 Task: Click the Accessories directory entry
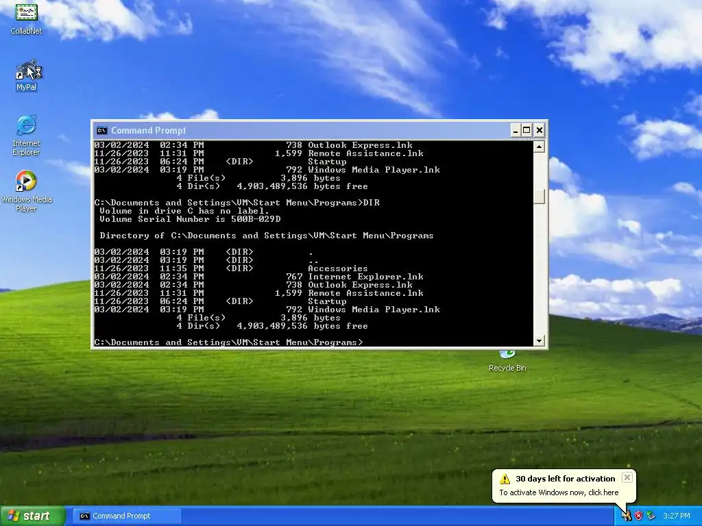pyautogui.click(x=231, y=268)
